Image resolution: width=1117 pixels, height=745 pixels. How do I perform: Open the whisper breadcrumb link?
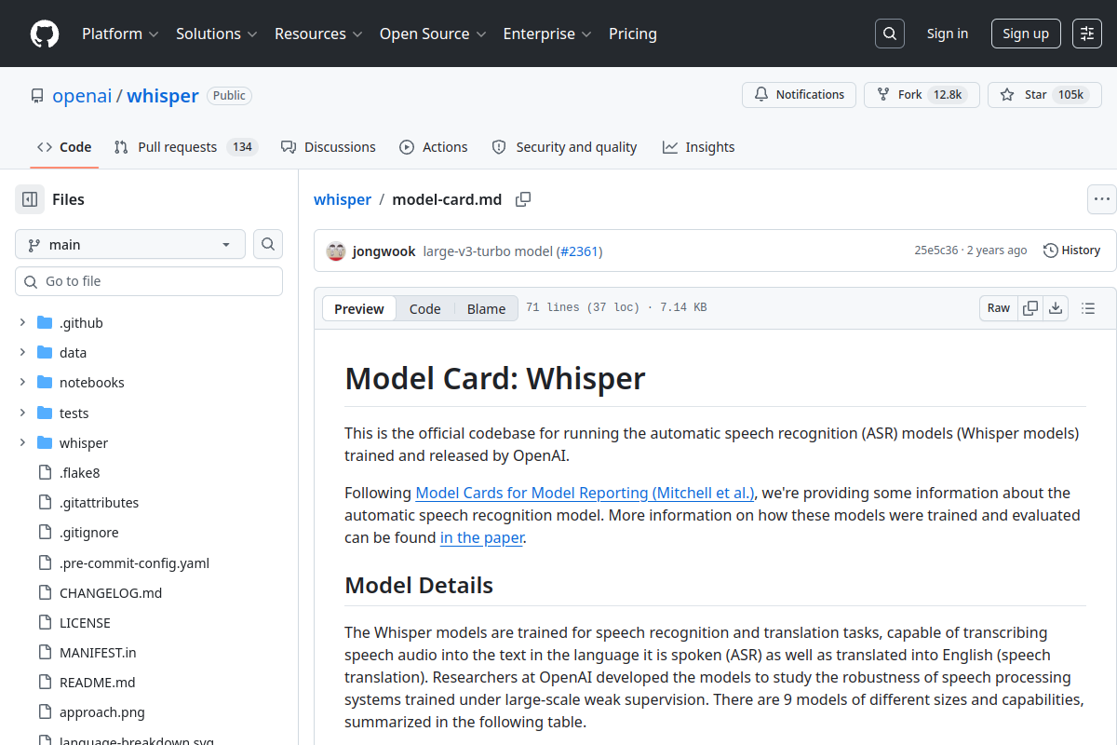pyautogui.click(x=343, y=199)
